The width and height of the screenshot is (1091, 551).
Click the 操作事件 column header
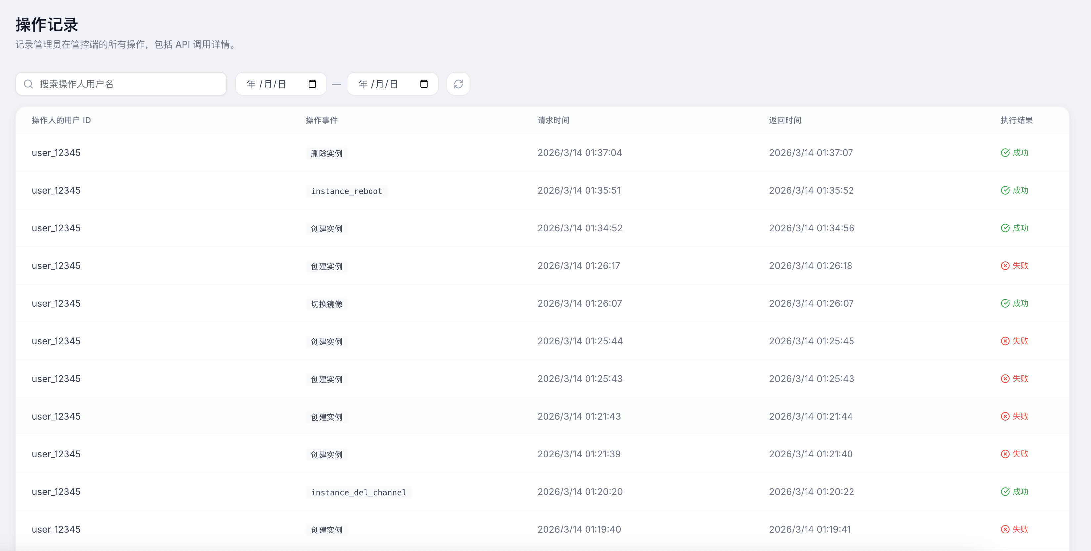click(x=322, y=120)
